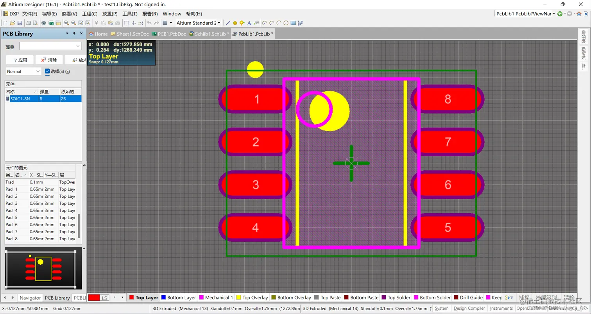Switch to the Schlib1.SchLib tab

click(x=209, y=34)
